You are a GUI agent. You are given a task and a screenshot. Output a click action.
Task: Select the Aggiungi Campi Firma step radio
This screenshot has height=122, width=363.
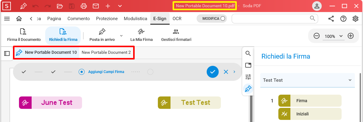click(x=81, y=72)
